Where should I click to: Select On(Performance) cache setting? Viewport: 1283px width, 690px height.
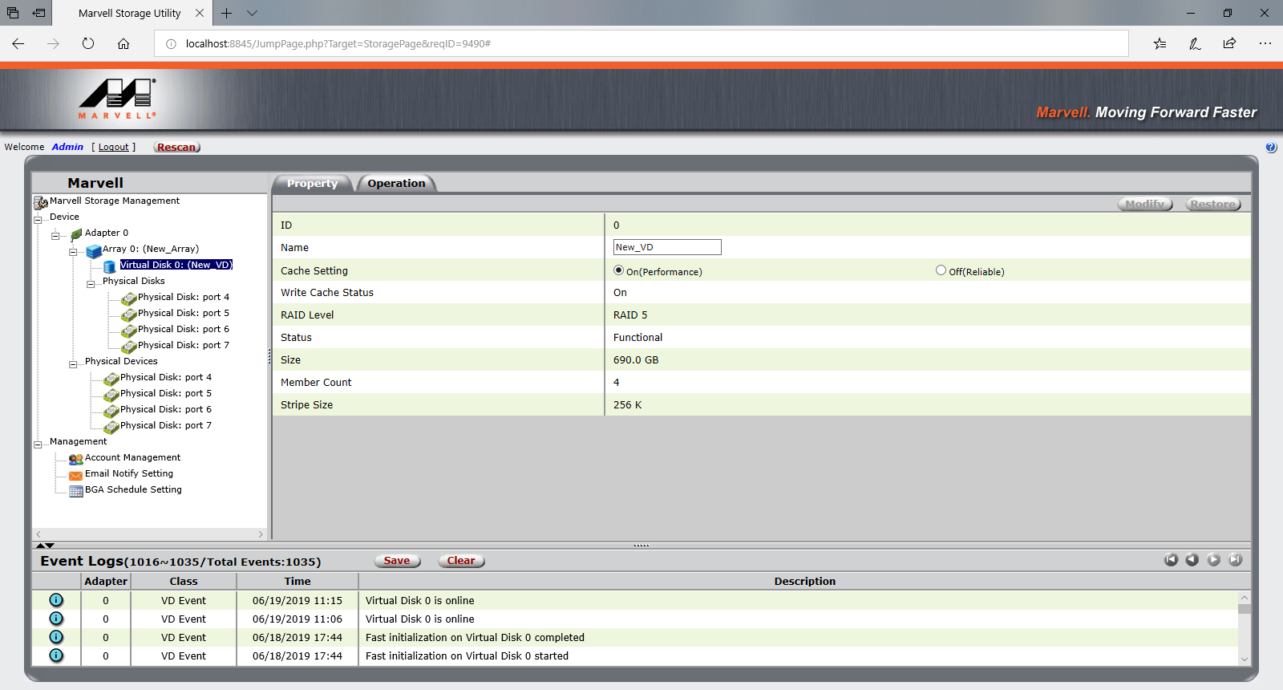tap(618, 270)
